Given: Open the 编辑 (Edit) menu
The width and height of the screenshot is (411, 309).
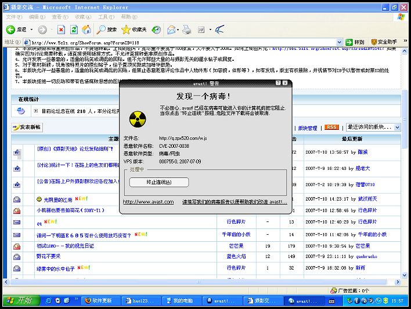Looking at the screenshot, I should tap(37, 17).
